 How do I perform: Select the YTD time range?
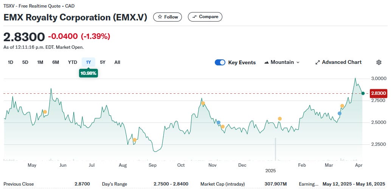coord(73,62)
